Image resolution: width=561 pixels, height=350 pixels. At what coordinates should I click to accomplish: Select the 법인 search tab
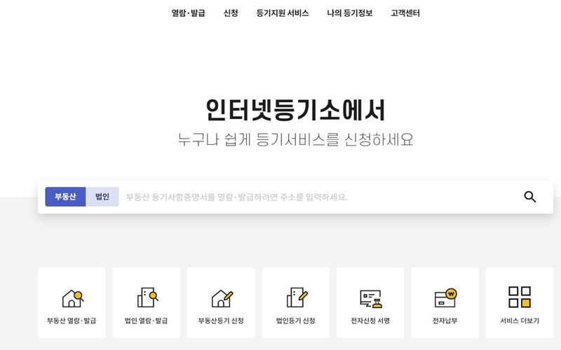click(x=102, y=197)
